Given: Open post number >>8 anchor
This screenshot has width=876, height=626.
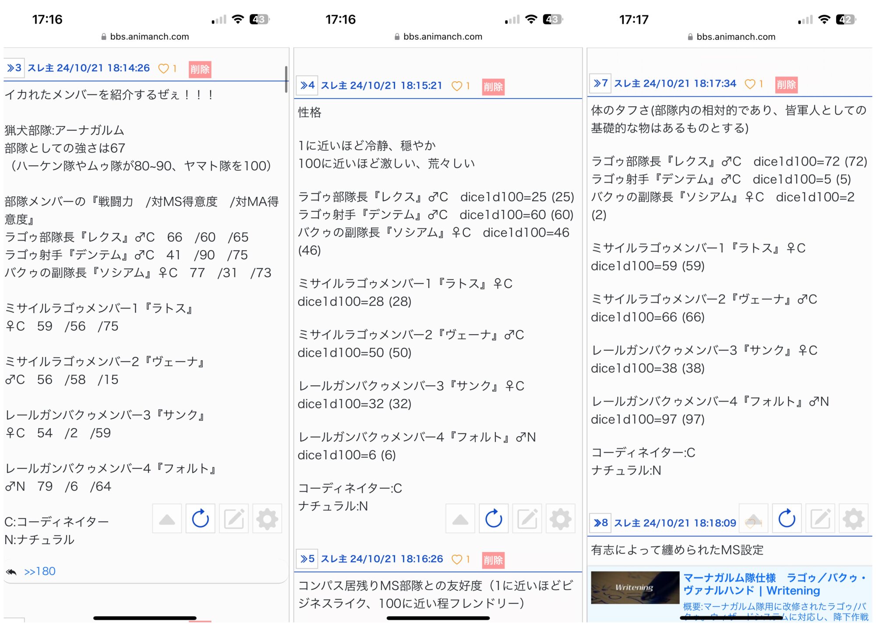Looking at the screenshot, I should click(x=600, y=523).
